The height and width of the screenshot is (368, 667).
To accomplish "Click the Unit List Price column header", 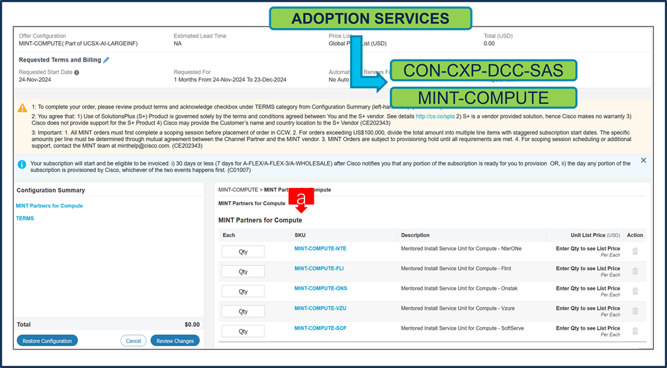I will click(x=595, y=235).
